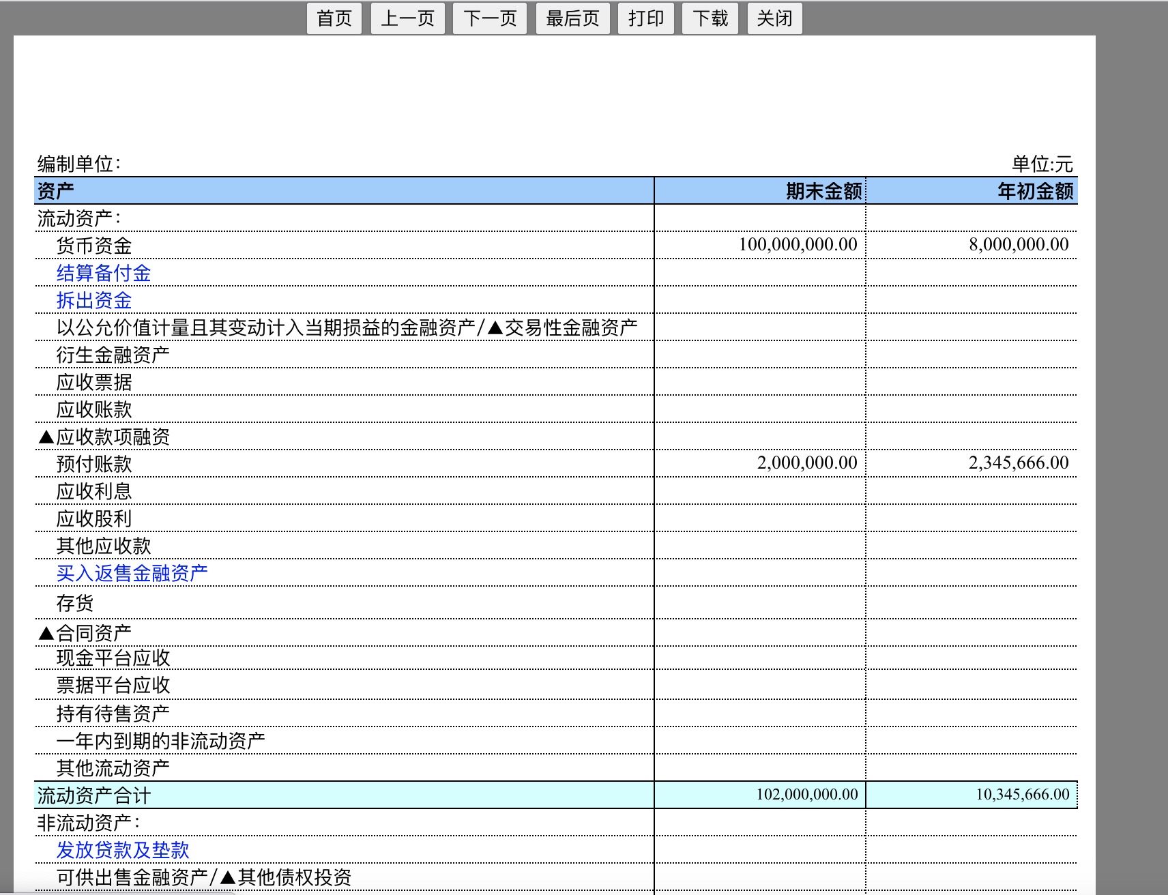The height and width of the screenshot is (895, 1168).
Task: Select the ▲应收款项融资 row
Action: pyautogui.click(x=556, y=437)
